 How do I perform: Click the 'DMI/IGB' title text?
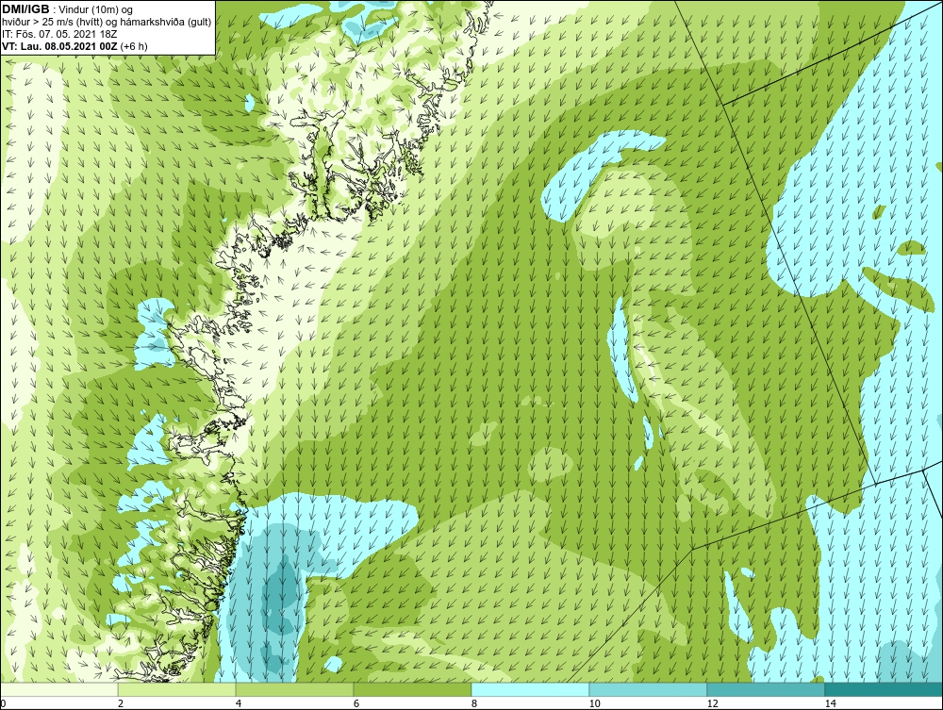coord(25,9)
